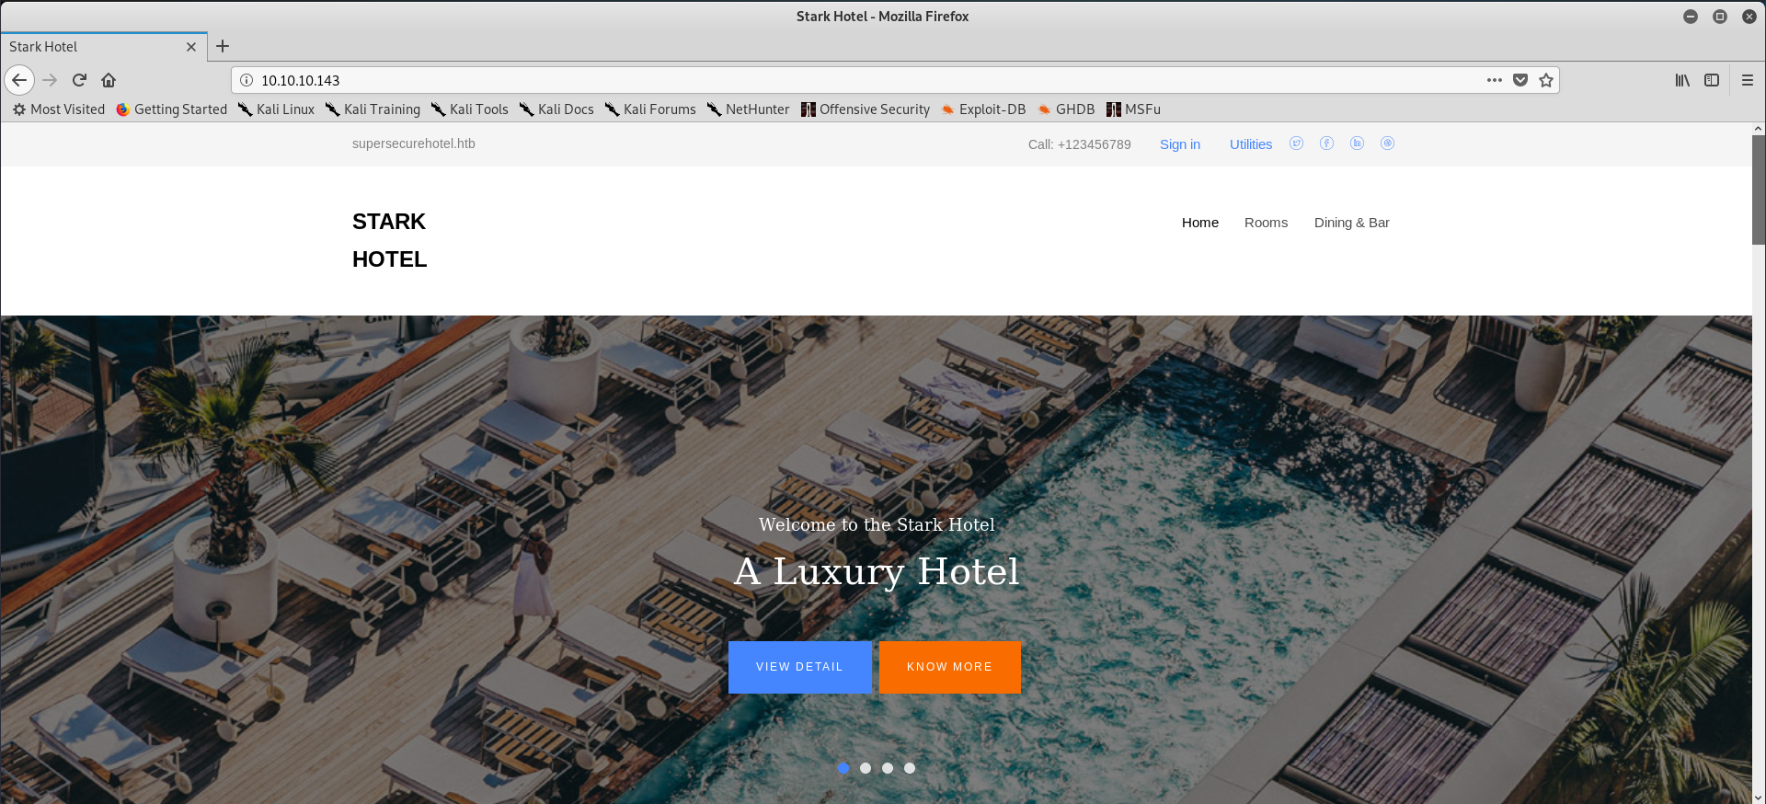Open Most Visited bookmarks folder
Screen dimensions: 1766x804
[x=59, y=109]
